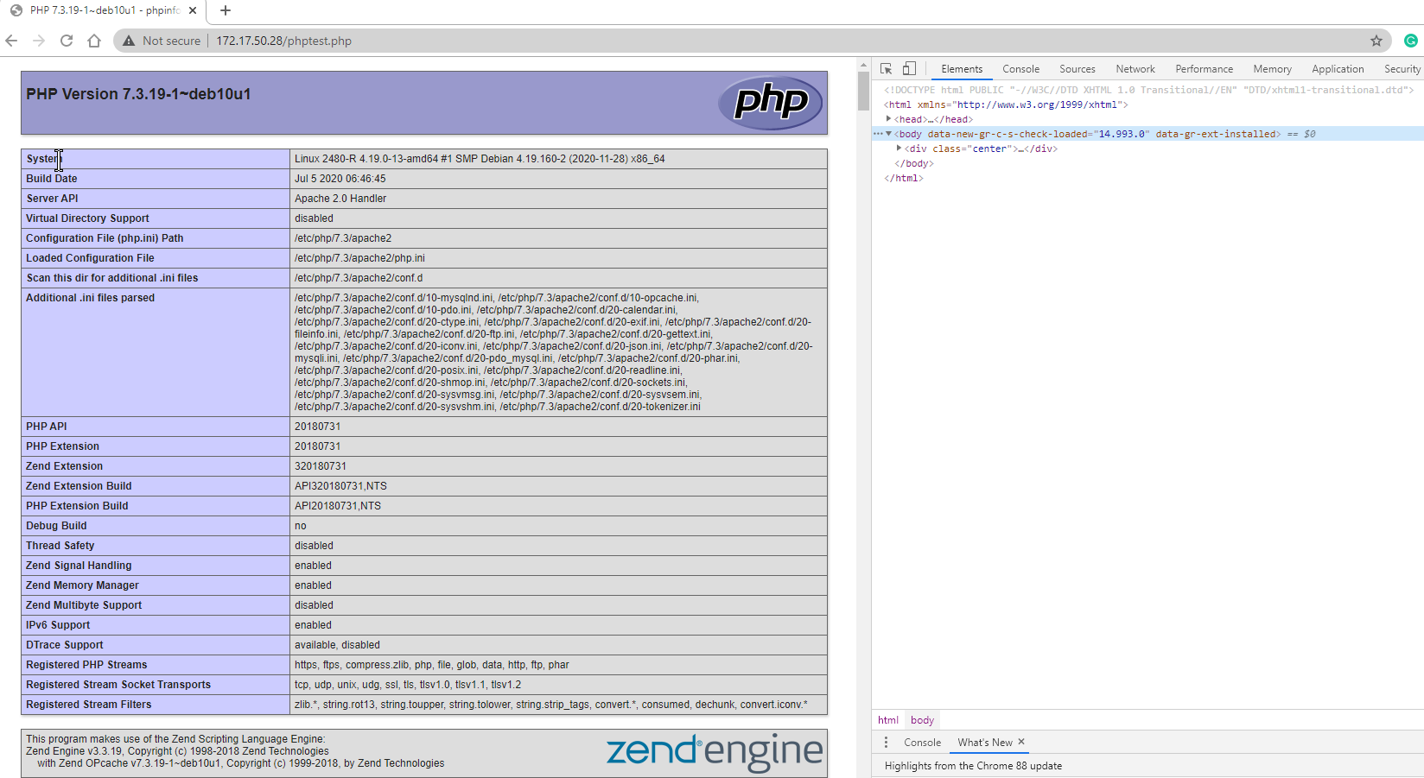Click Highlights from the Chrome 88 update

tap(973, 766)
